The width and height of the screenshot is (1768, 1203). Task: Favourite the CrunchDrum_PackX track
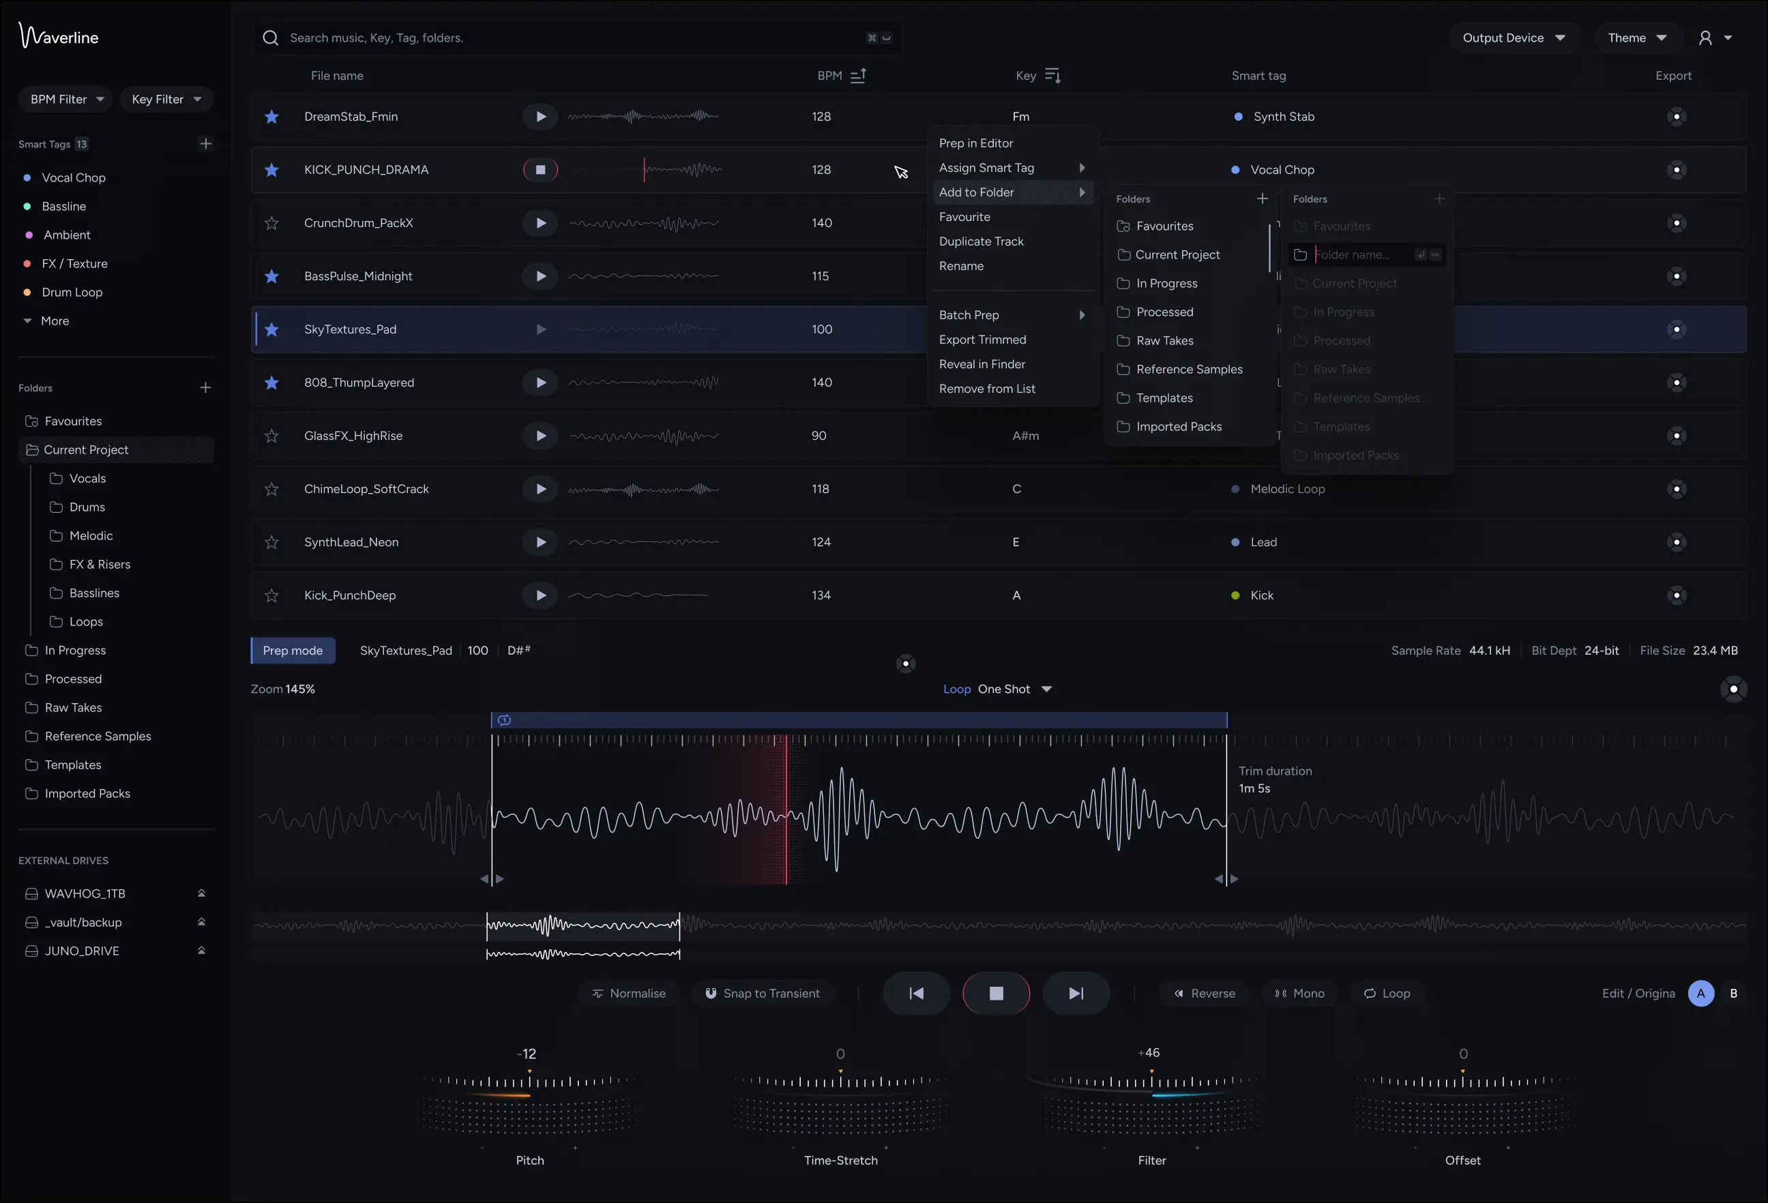271,223
